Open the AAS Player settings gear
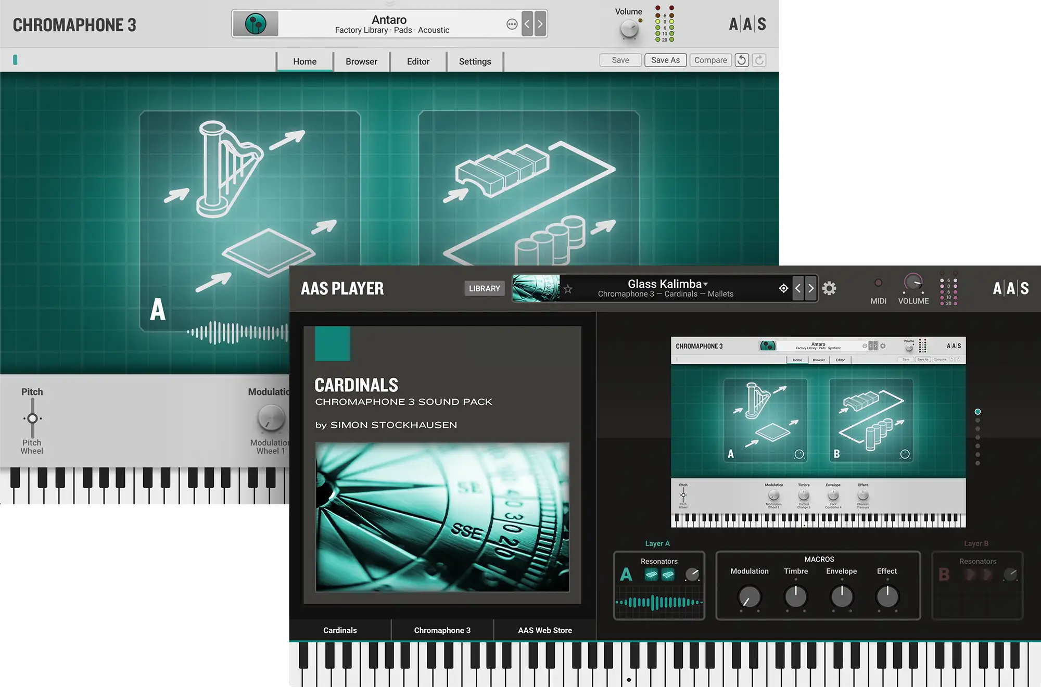The height and width of the screenshot is (687, 1041). [x=829, y=288]
